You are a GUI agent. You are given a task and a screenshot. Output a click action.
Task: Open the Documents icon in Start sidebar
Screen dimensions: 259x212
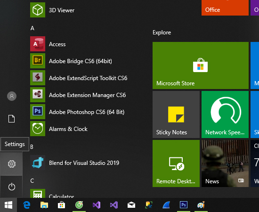click(x=12, y=119)
